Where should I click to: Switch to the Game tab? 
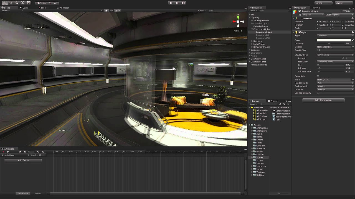coord(24,8)
